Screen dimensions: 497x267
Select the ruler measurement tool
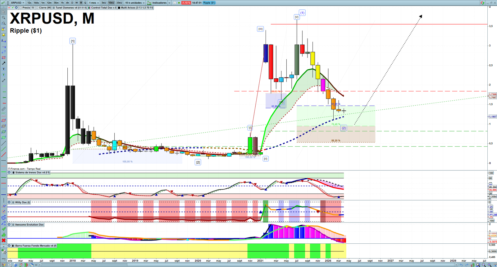(x=3, y=109)
